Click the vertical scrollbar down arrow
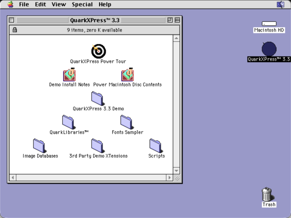The height and width of the screenshot is (218, 291). [176, 171]
